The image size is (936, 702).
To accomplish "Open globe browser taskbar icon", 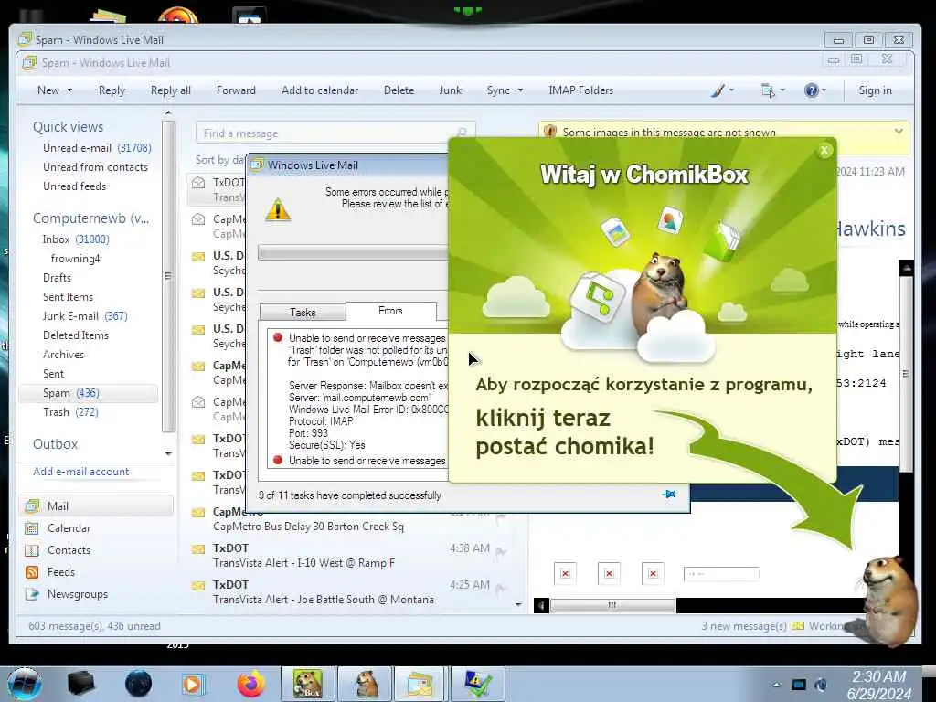I will [139, 684].
